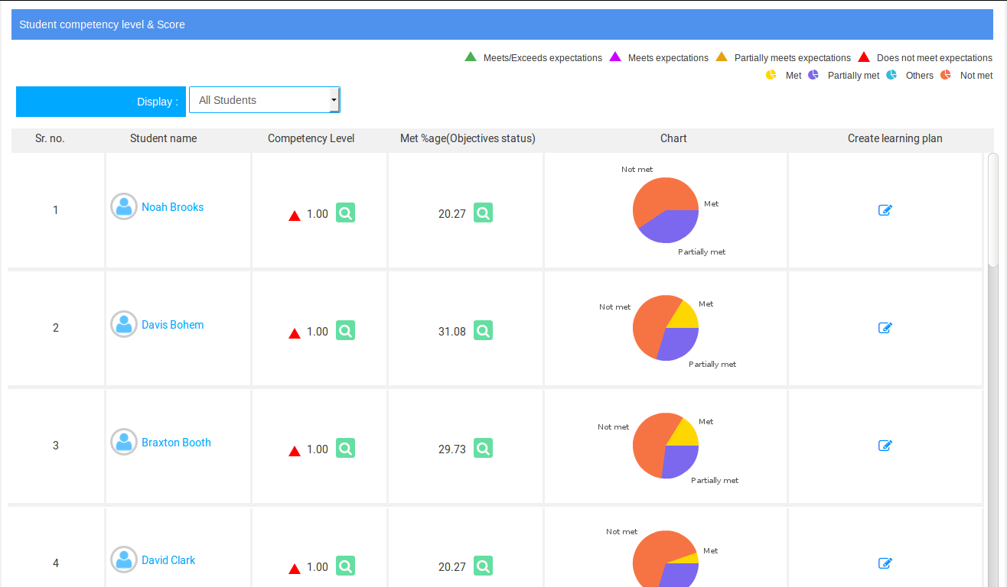This screenshot has height=587, width=1007.
Task: Open competency level details for Noah Brooks
Action: [345, 213]
